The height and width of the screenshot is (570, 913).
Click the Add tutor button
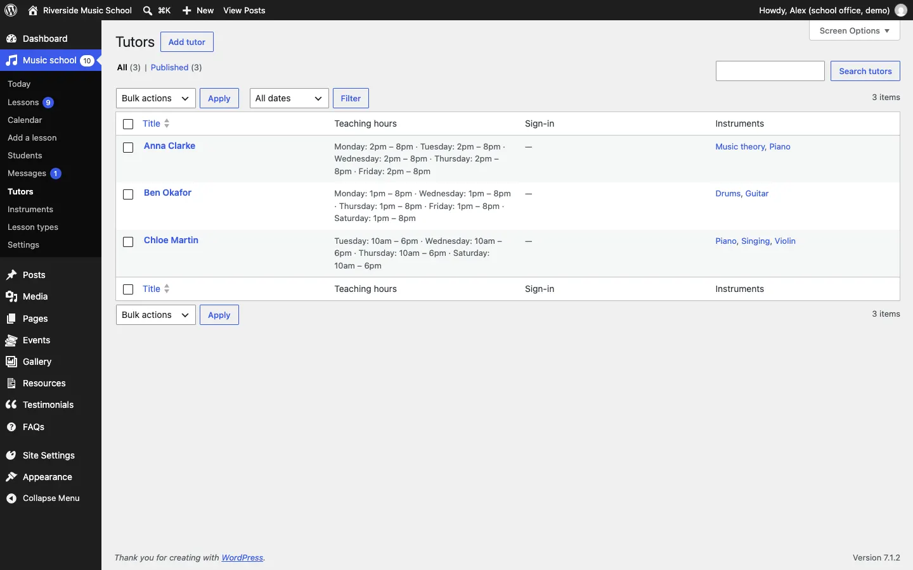187,42
